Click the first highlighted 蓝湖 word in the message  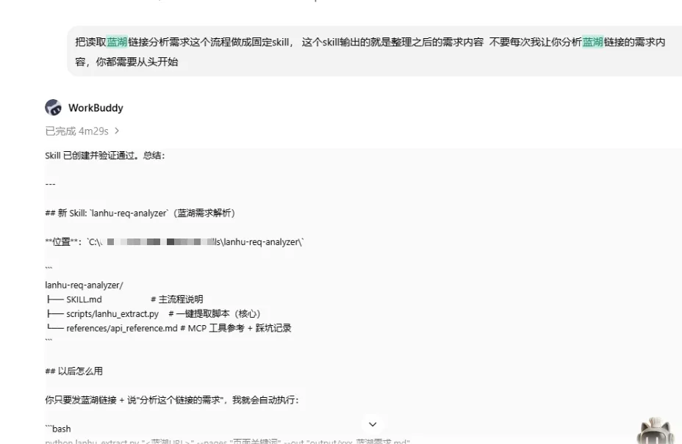click(117, 42)
